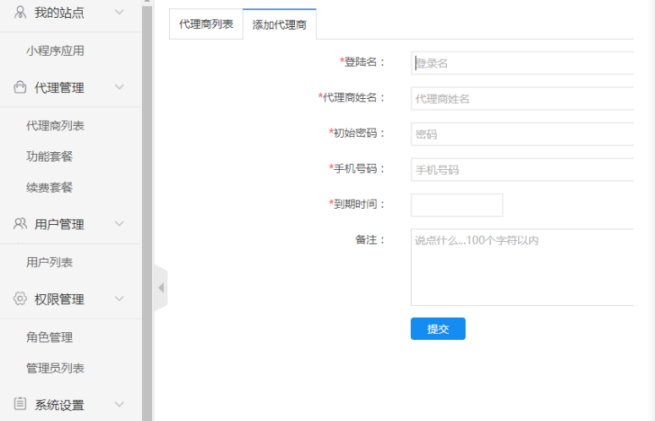Screen dimensions: 655x421
Task: Switch to the 代理商列表 tab
Action: 206,25
